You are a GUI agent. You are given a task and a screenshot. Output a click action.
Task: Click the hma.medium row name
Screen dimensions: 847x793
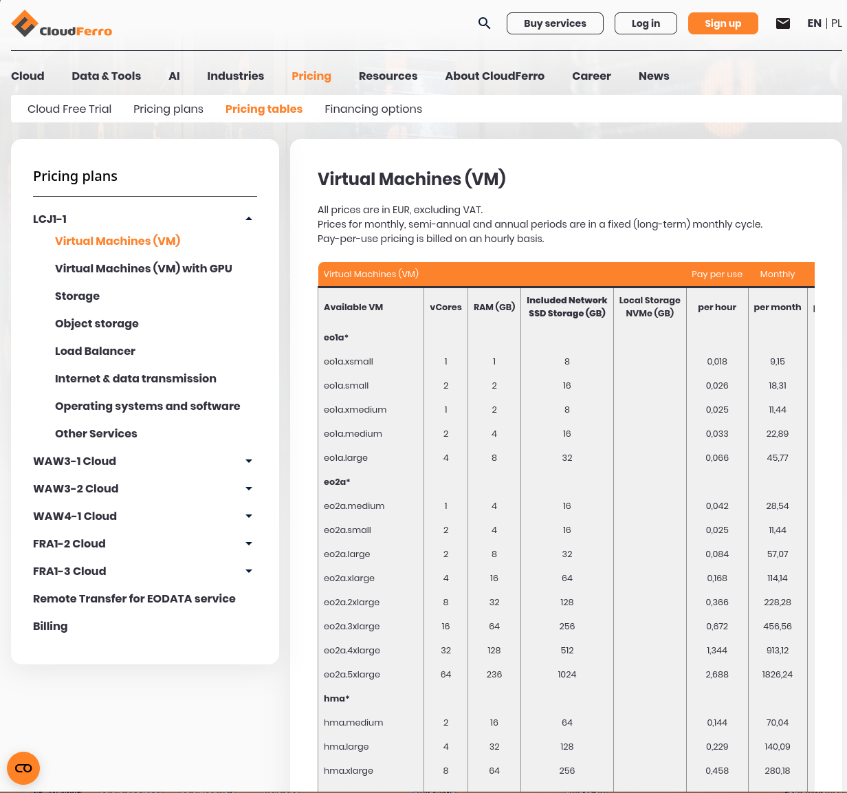[353, 723]
